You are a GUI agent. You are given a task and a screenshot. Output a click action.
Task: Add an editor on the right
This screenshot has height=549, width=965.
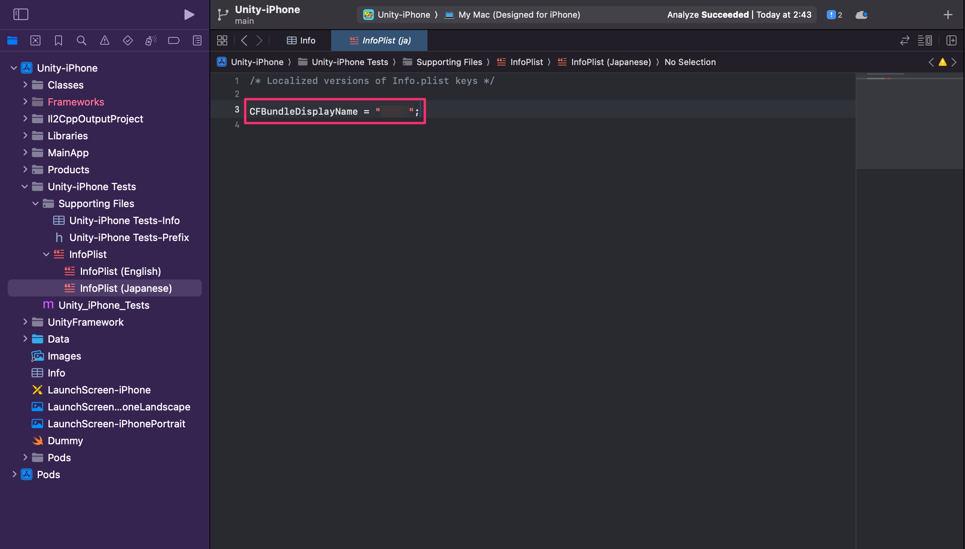coord(952,40)
